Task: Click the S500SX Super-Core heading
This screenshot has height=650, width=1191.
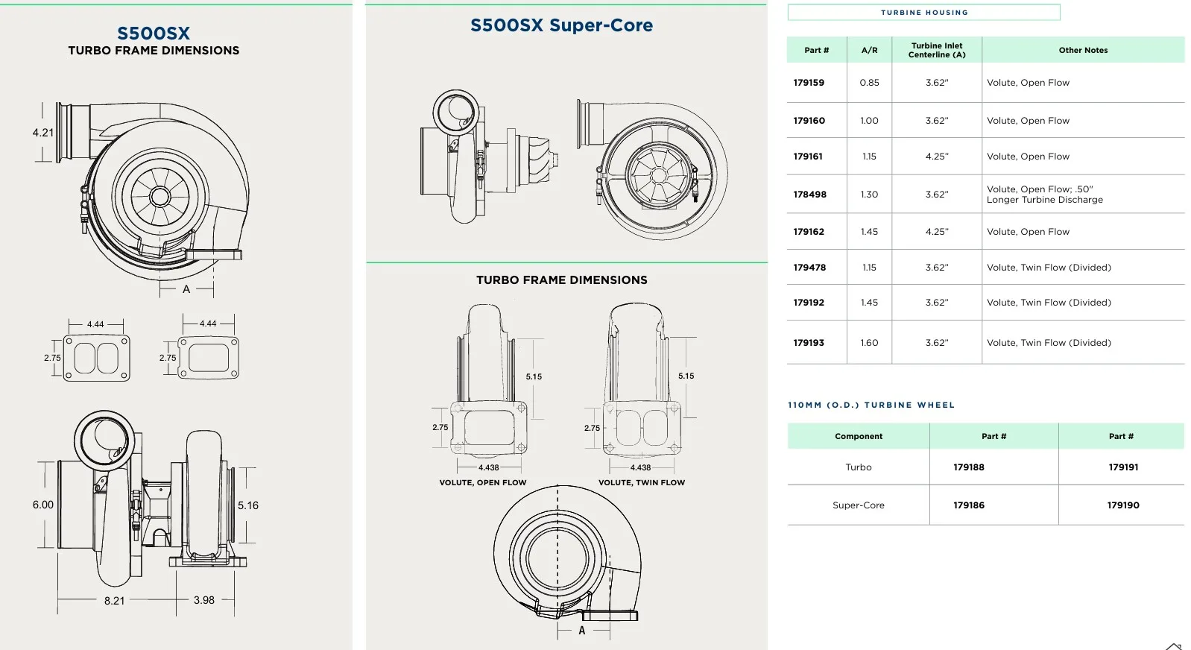Action: point(561,25)
